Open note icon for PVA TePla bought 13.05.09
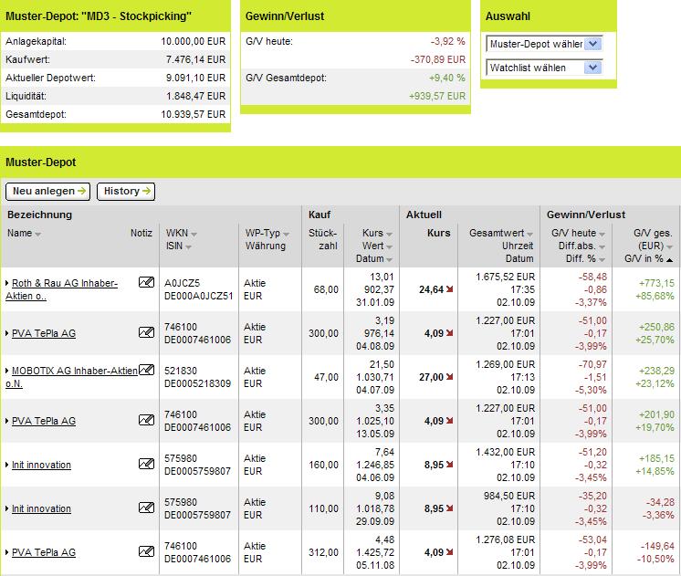This screenshot has width=681, height=576. coord(146,420)
